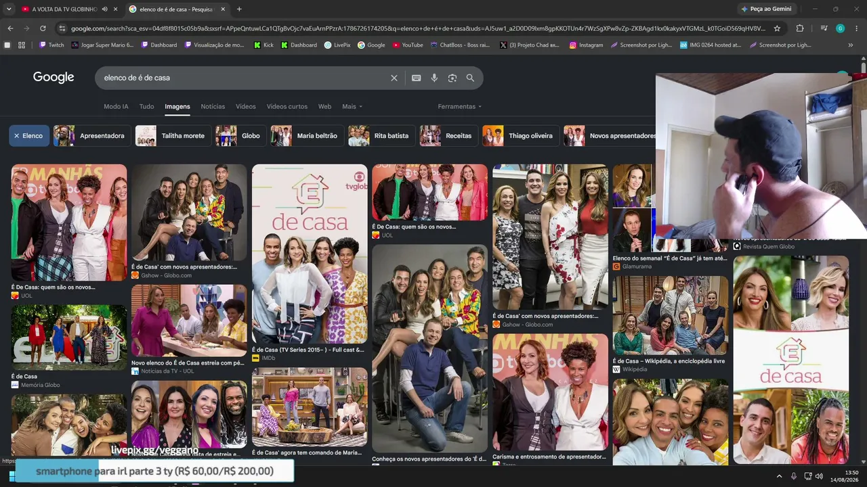Open 'Elenco do semanal É de Casa' result title
Screen dimensions: 867x487
coord(670,258)
